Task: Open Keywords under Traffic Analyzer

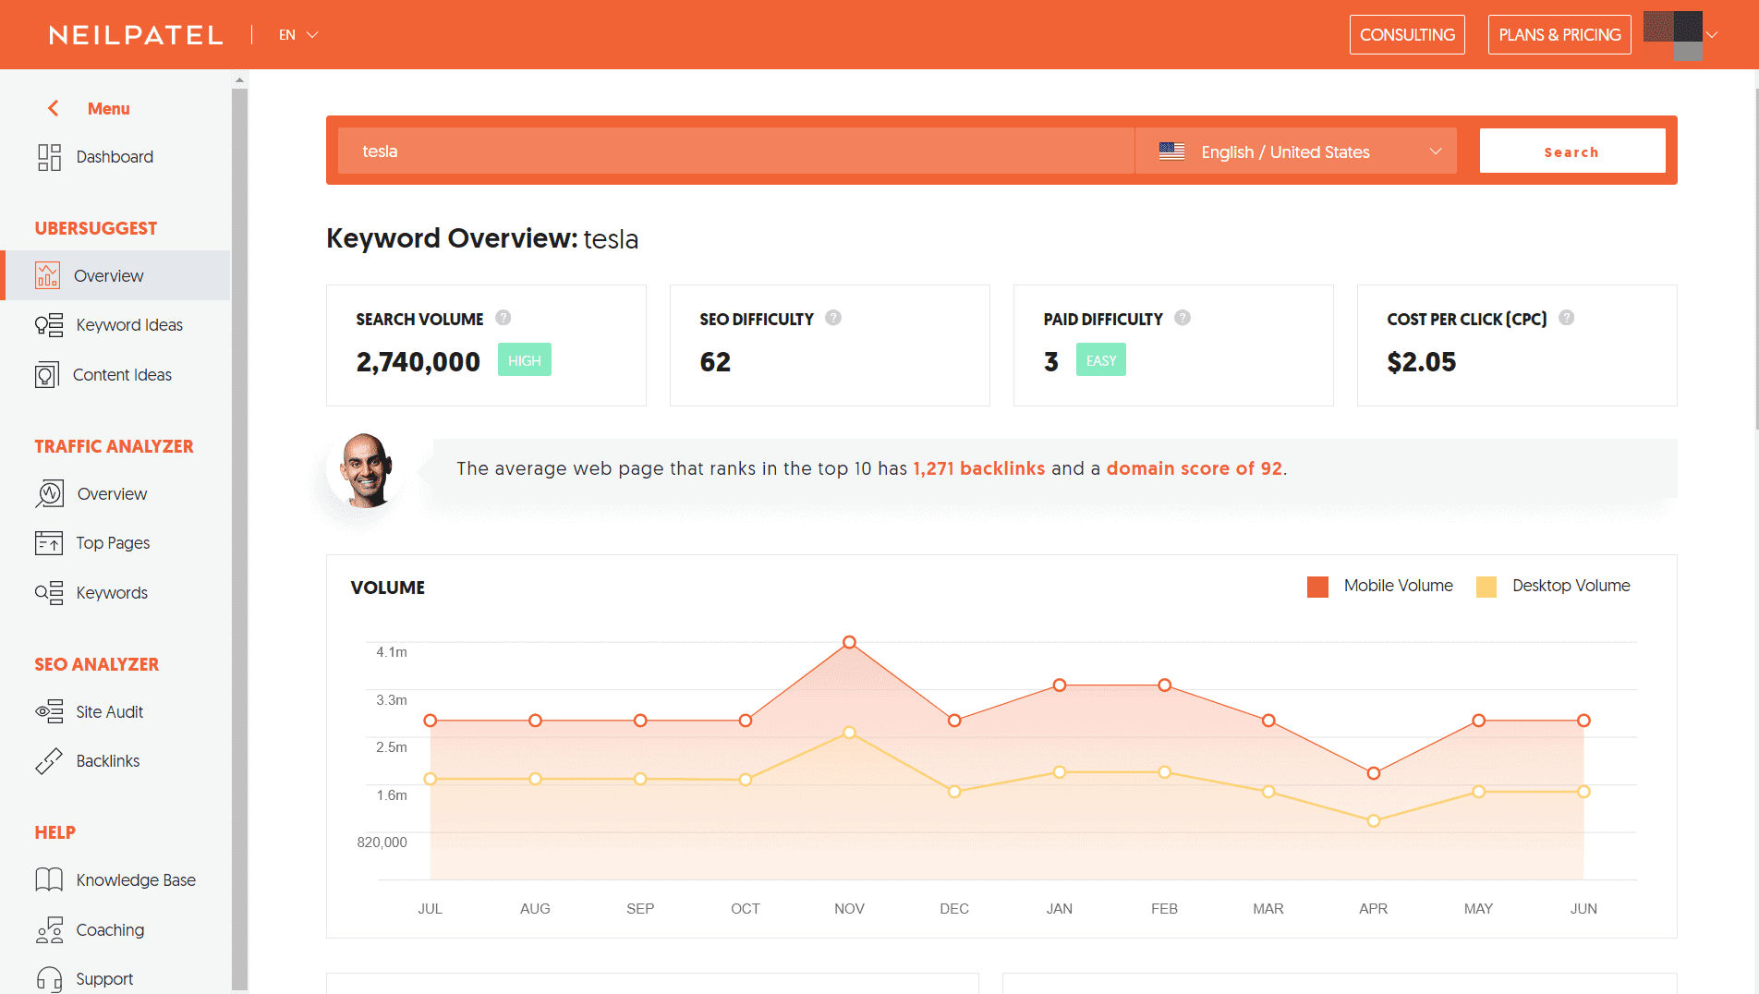Action: (112, 593)
